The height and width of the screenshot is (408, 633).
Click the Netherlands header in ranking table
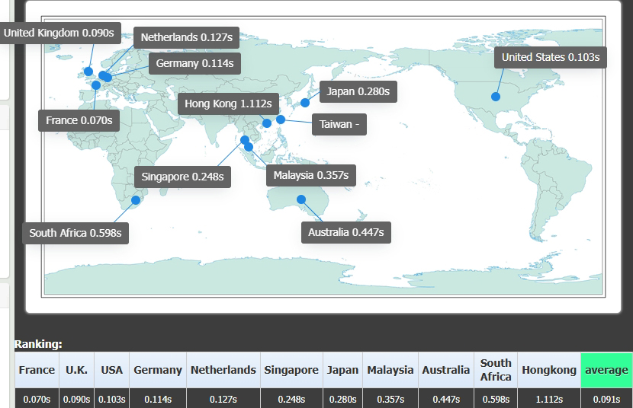[x=223, y=370]
